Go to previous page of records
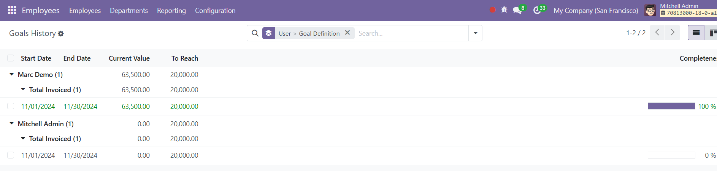 pos(657,33)
